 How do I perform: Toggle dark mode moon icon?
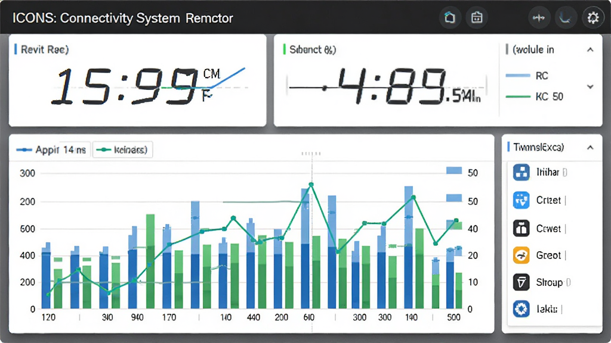[x=566, y=17]
